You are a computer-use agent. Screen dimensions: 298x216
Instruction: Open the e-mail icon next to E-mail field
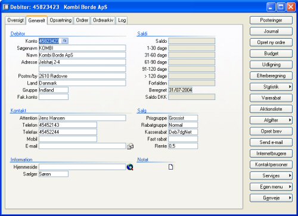[130, 146]
